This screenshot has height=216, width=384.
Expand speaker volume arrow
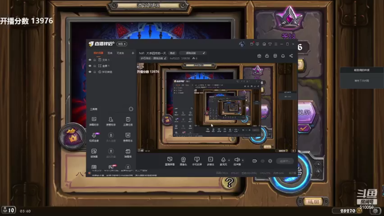click(243, 160)
